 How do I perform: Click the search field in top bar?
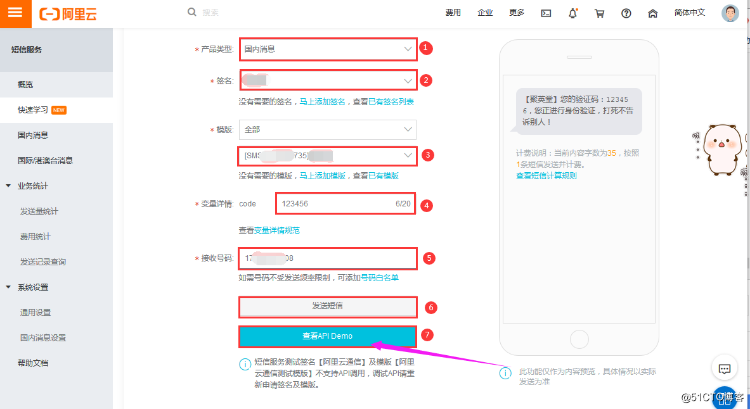click(x=210, y=13)
